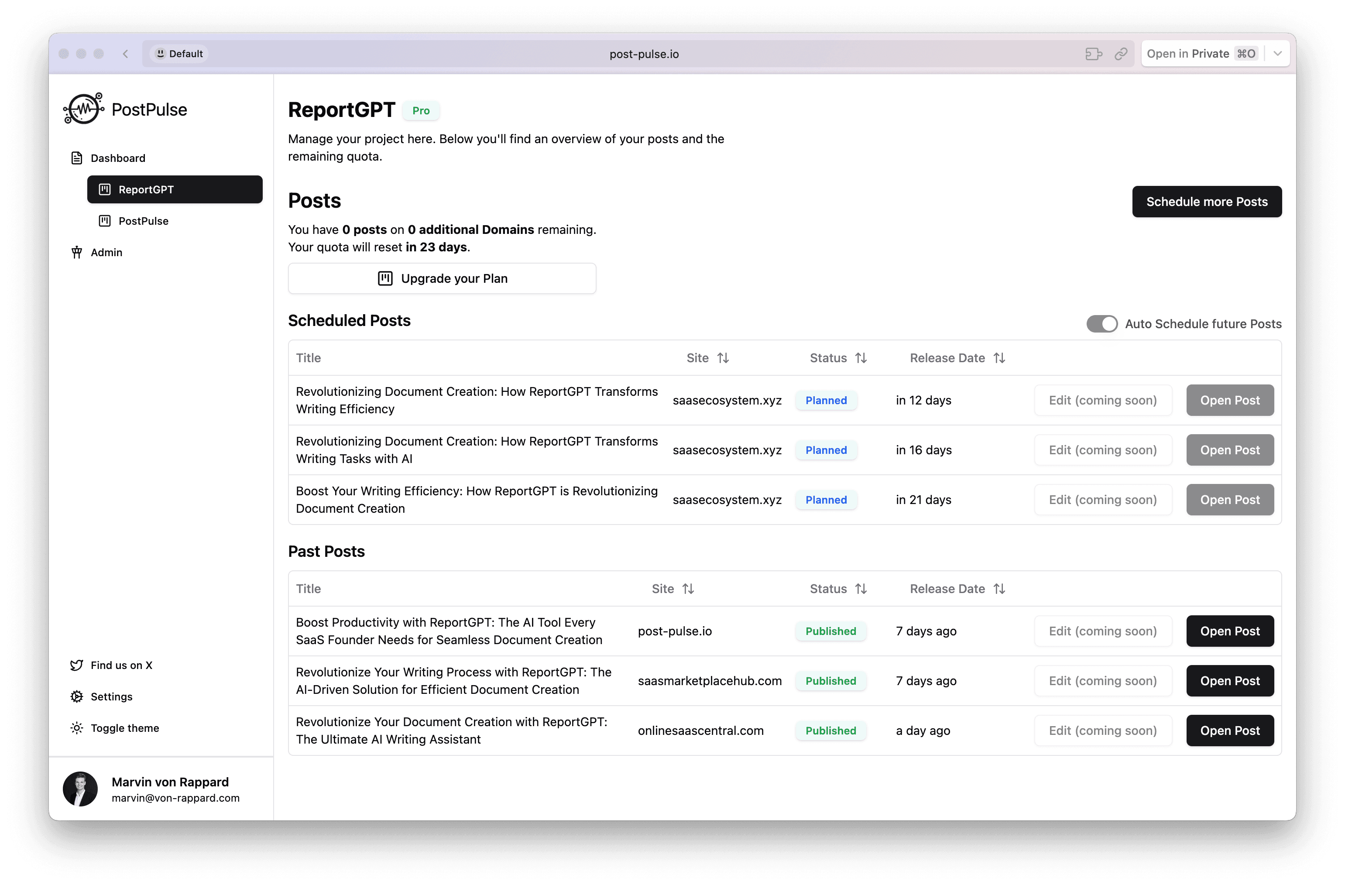Expand the Open in Private dropdown chevron
The image size is (1345, 885).
[x=1278, y=54]
